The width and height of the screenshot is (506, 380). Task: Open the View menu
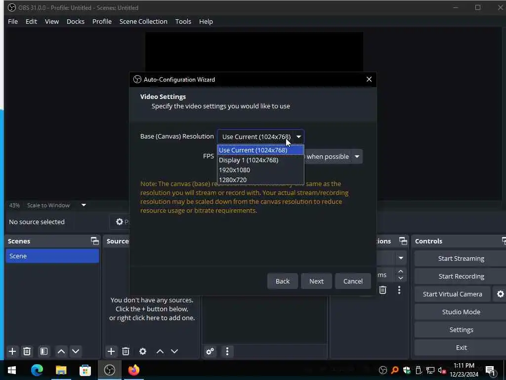pyautogui.click(x=51, y=21)
